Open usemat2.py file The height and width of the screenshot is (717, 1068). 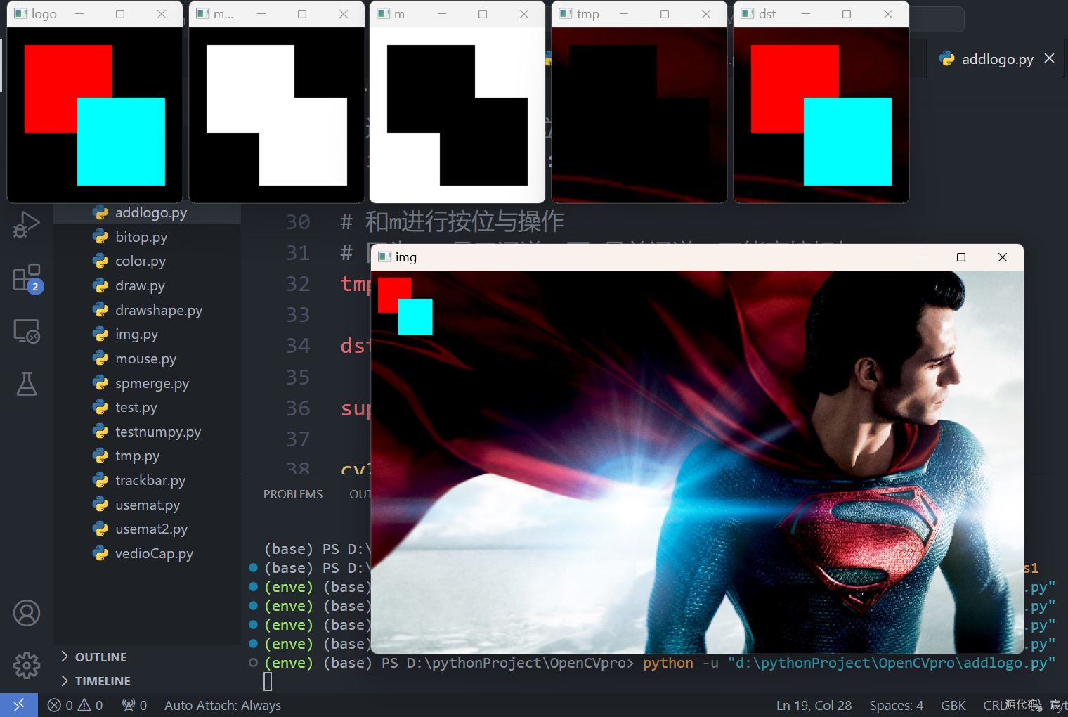[147, 529]
